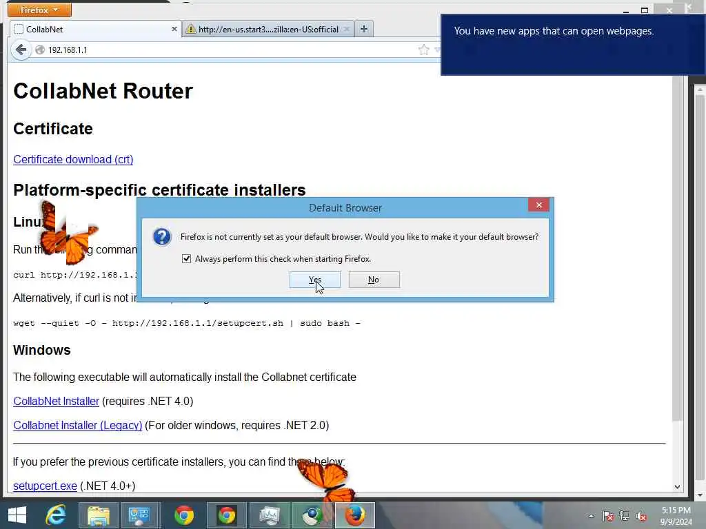Viewport: 706px width, 529px height.
Task: Click the muted volume tray icon
Action: [x=641, y=516]
